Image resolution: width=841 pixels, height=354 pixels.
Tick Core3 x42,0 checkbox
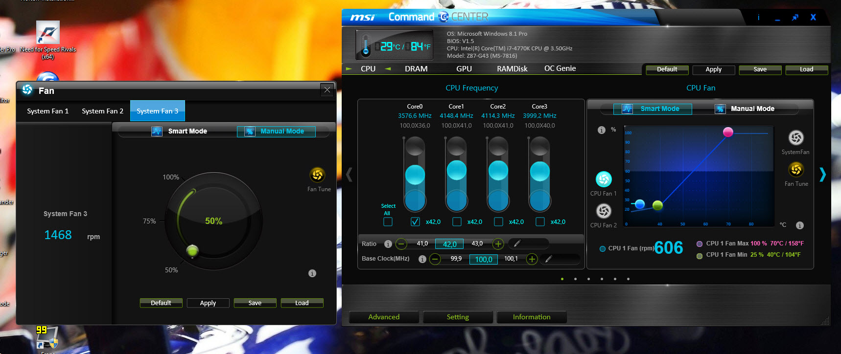[x=540, y=221]
